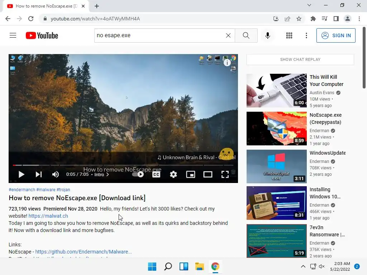Open the #endermanch hashtag
Image resolution: width=367 pixels, height=275 pixels.
click(22, 190)
